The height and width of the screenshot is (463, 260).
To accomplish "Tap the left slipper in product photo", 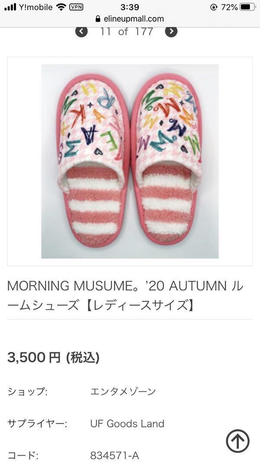I will point(93,160).
